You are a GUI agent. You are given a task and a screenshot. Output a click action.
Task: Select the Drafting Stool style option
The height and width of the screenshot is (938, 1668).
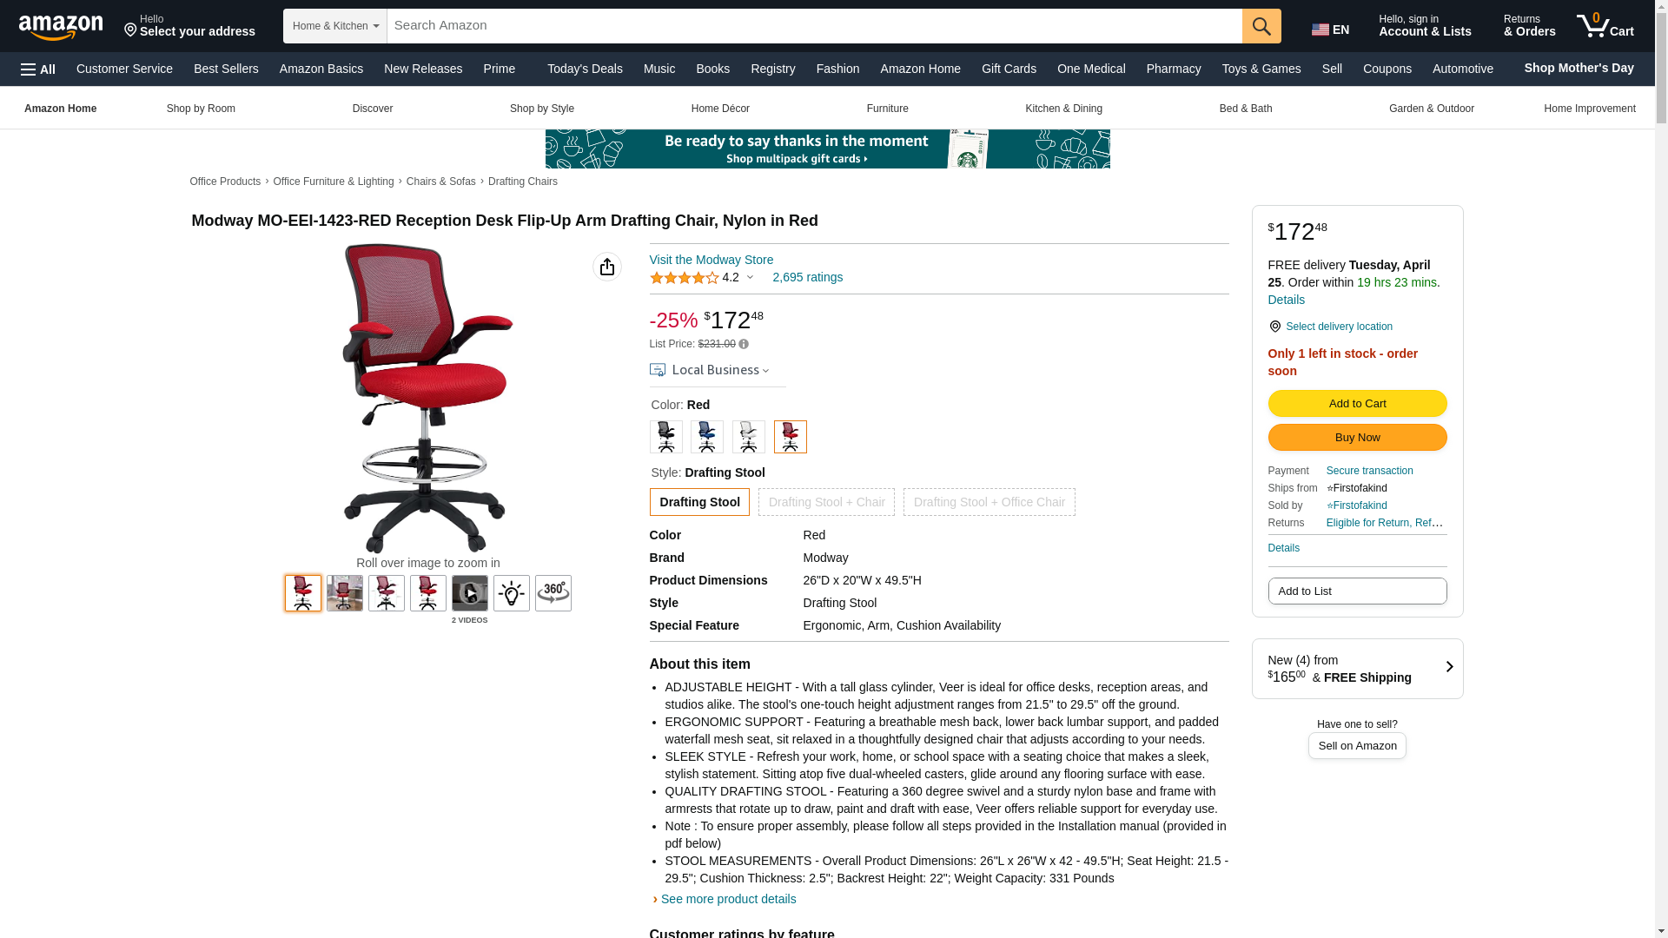pyautogui.click(x=699, y=502)
